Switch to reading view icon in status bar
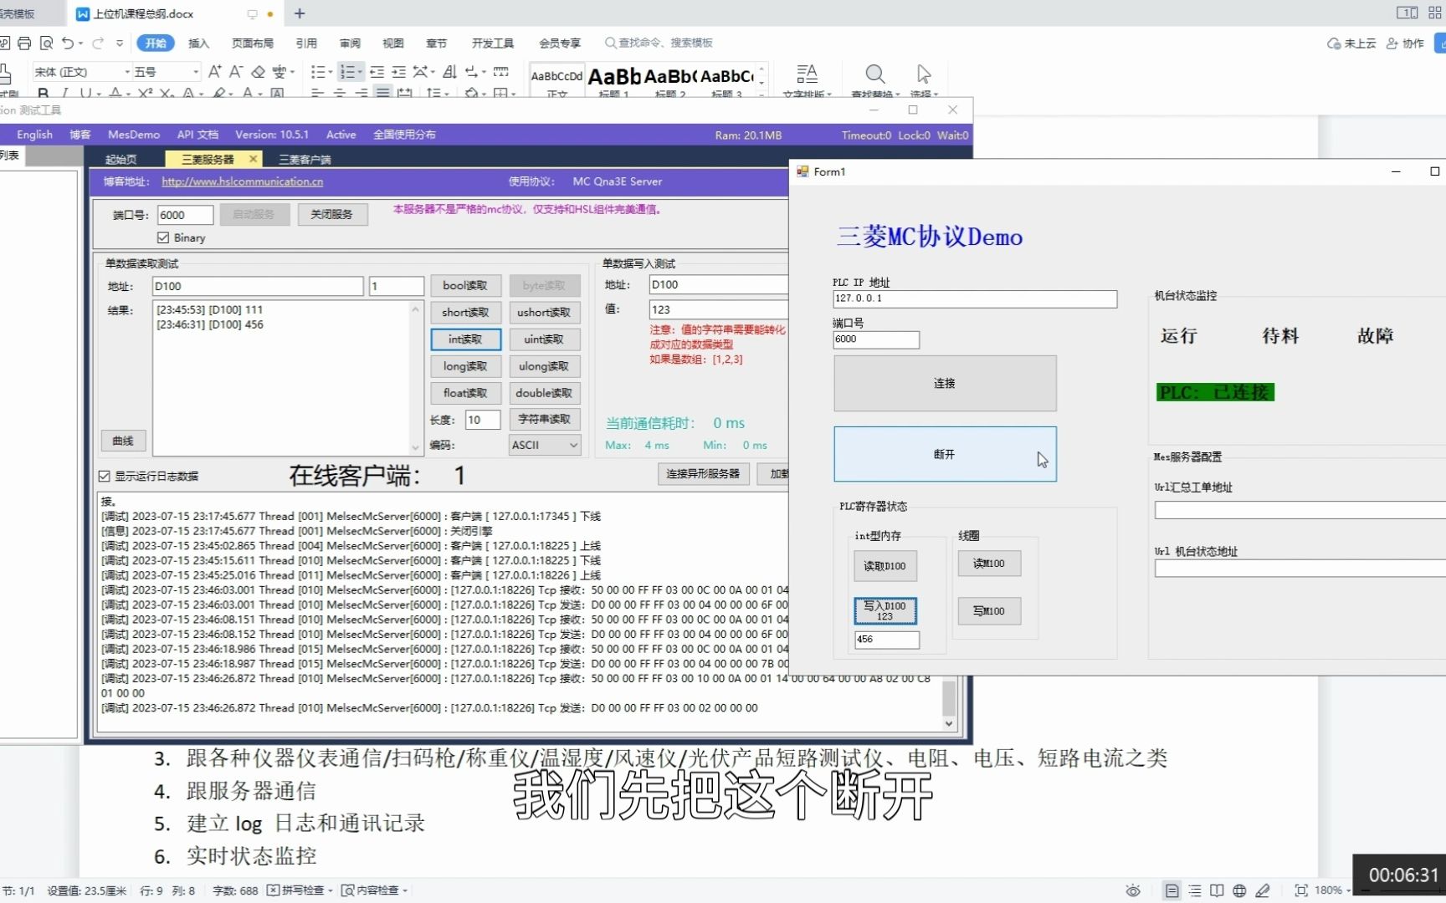The height and width of the screenshot is (903, 1446). coord(1217,890)
